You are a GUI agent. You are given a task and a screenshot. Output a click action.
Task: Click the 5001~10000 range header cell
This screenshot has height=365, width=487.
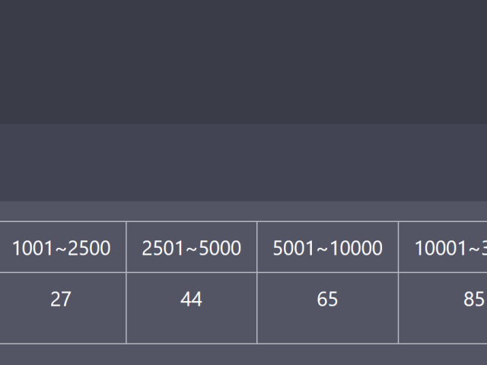[x=328, y=247]
